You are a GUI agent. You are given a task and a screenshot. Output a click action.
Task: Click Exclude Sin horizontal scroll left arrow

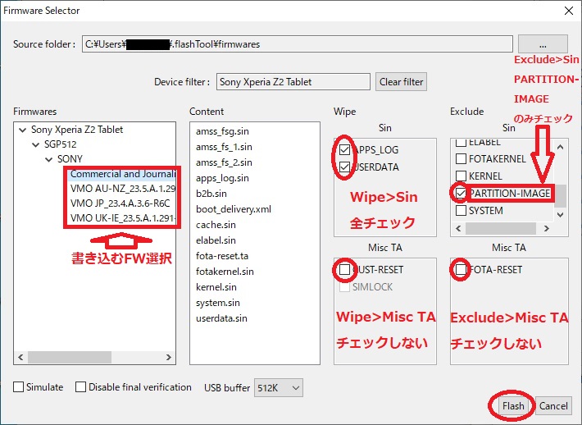pyautogui.click(x=458, y=228)
